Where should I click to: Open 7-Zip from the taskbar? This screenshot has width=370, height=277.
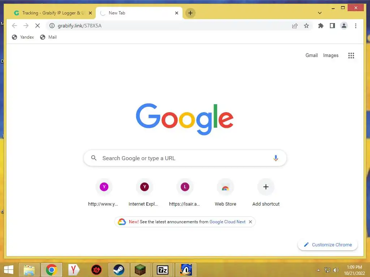(163, 270)
